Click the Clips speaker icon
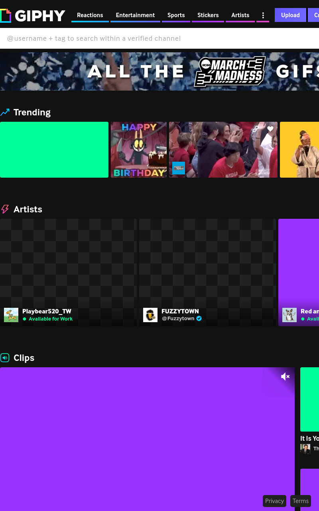 (5, 358)
